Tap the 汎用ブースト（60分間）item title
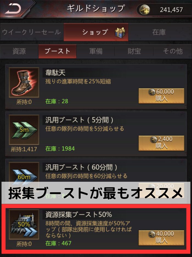This screenshot has width=192, height=257. [x=81, y=167]
